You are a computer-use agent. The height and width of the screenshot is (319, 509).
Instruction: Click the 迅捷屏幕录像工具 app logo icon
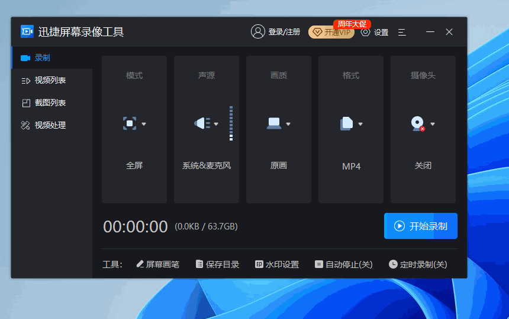tap(27, 31)
